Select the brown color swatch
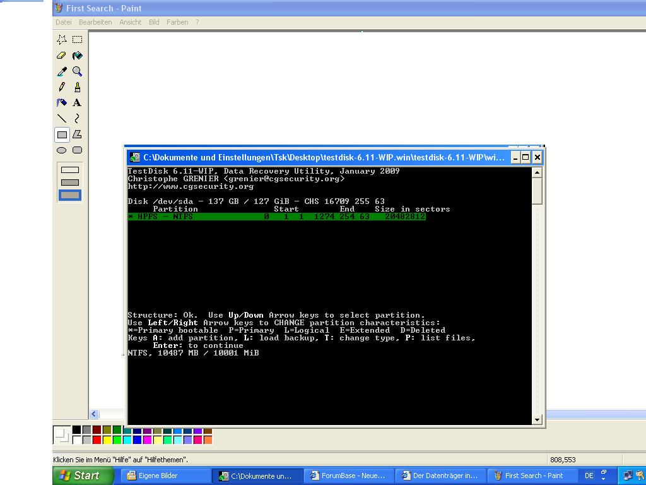 click(x=208, y=431)
